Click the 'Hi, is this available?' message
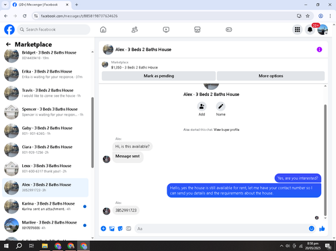 coord(132,146)
